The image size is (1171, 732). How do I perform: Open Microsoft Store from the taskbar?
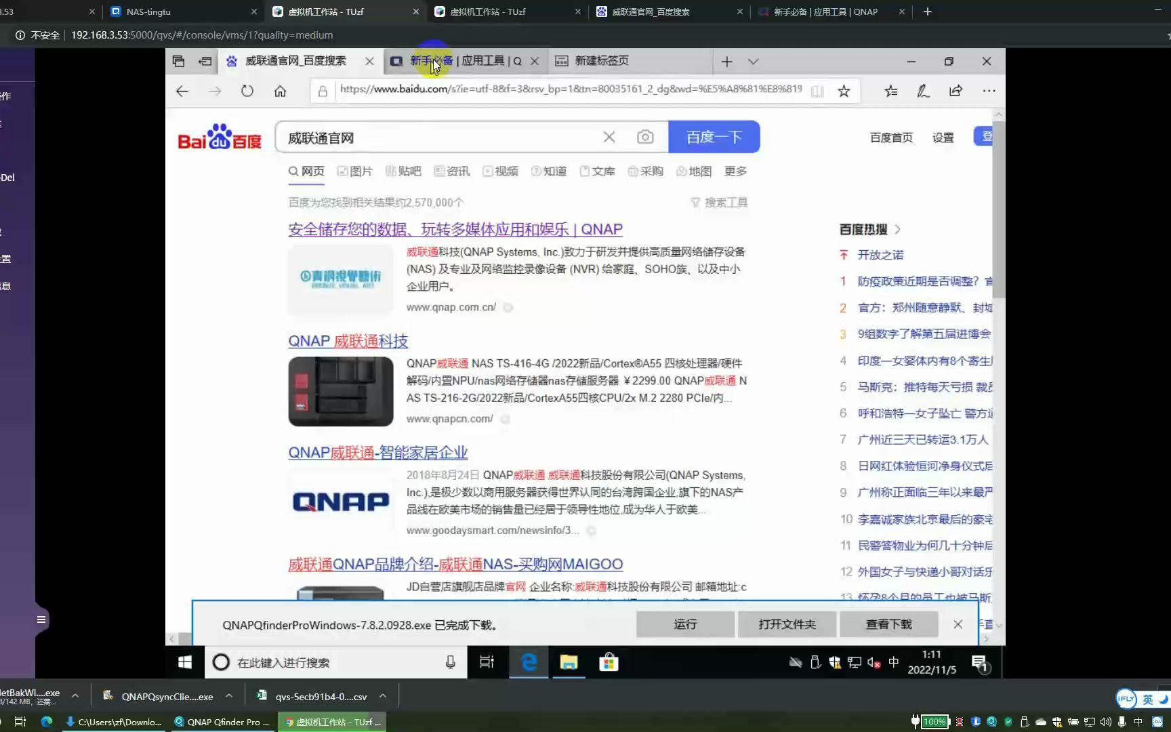tap(608, 662)
